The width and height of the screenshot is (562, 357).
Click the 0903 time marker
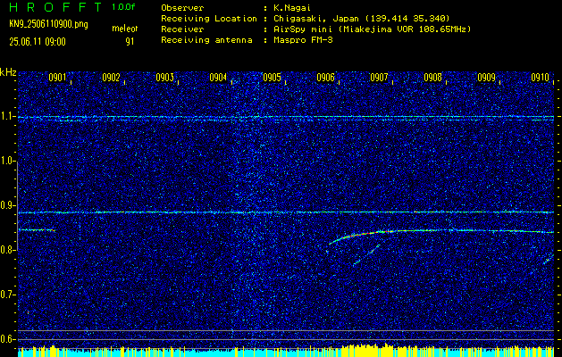point(165,78)
